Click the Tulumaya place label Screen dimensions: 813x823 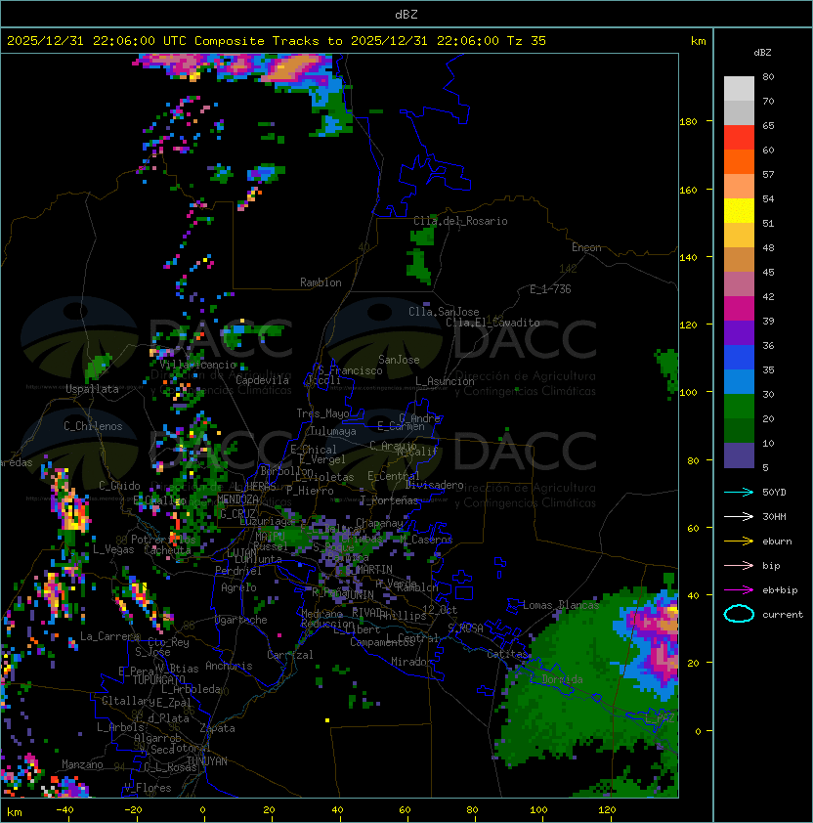(333, 431)
